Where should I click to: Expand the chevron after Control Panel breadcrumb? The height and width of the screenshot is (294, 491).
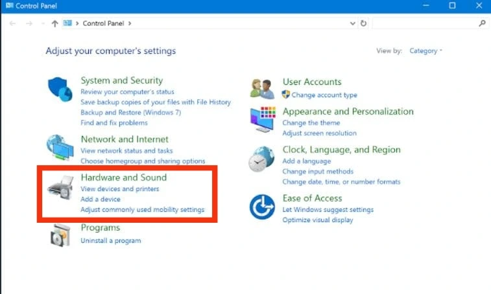click(130, 23)
